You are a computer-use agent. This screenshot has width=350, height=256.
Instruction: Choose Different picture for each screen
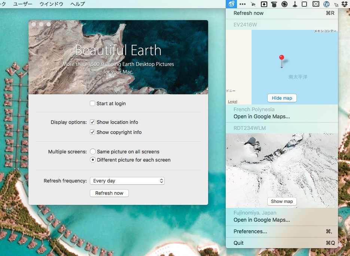[93, 160]
